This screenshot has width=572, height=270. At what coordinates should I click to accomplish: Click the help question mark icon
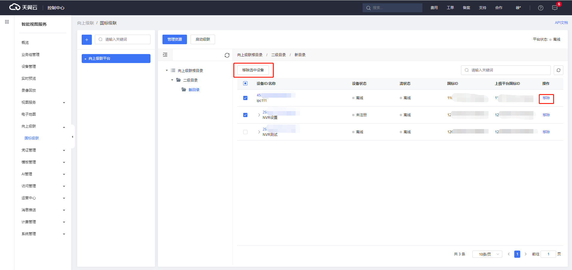(541, 8)
